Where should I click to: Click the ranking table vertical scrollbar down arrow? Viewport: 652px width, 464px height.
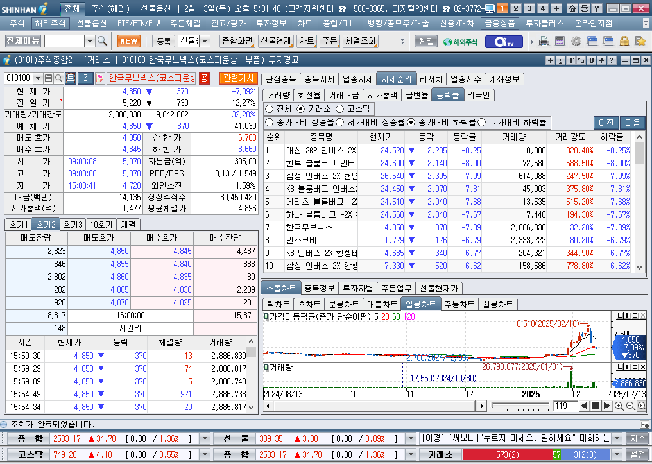click(640, 268)
